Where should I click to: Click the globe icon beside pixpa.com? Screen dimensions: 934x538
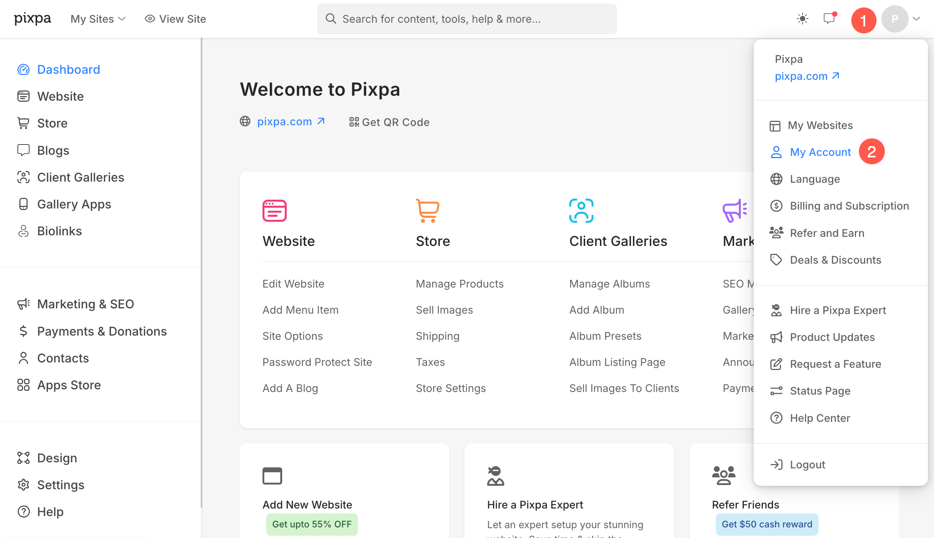pyautogui.click(x=245, y=121)
